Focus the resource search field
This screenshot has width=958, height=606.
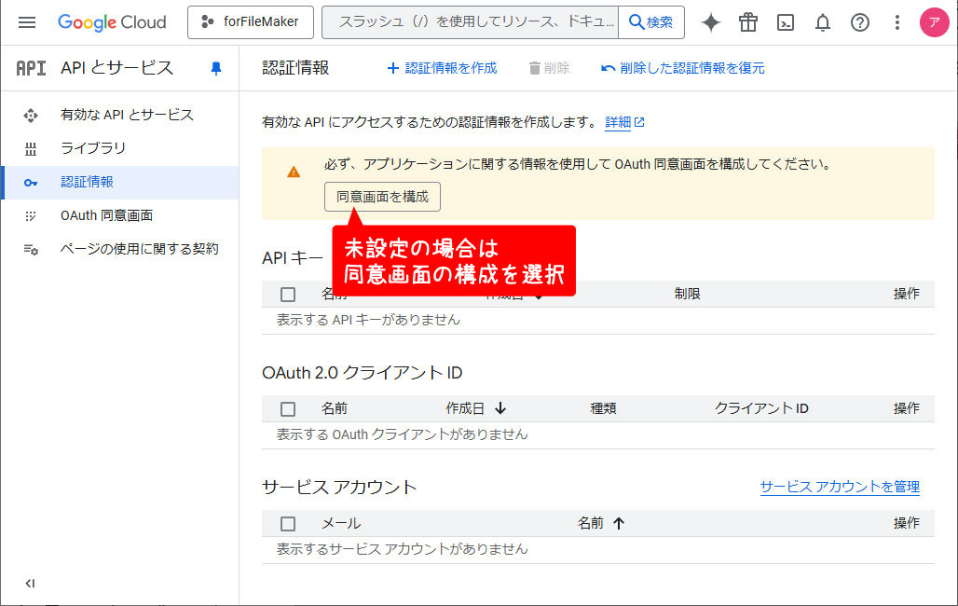(x=470, y=22)
